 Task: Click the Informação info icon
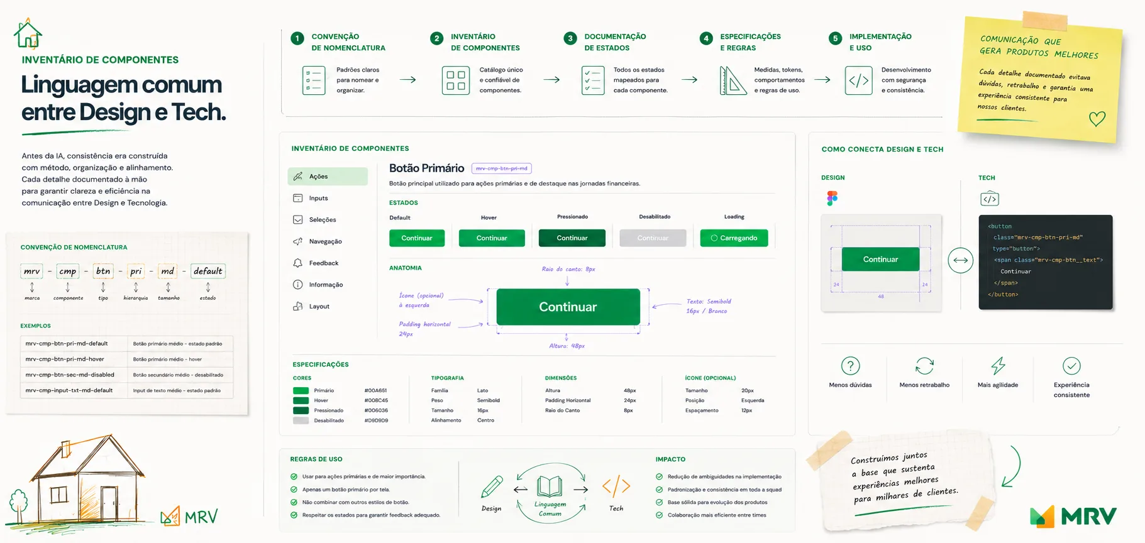point(298,285)
